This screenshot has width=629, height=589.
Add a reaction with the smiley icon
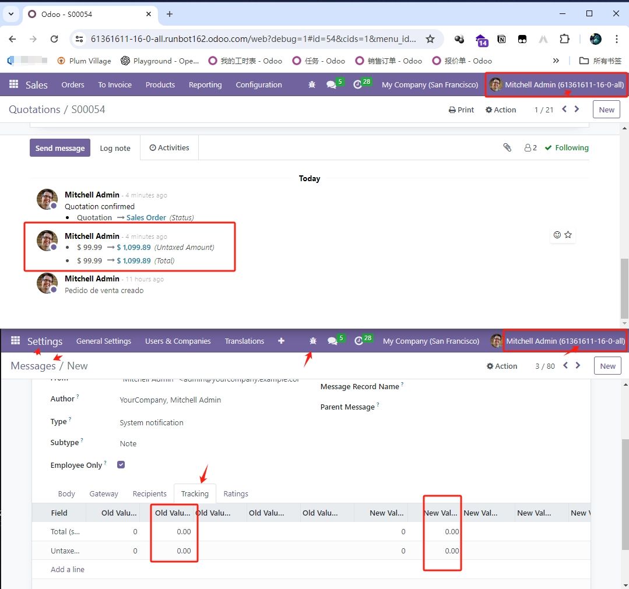(x=557, y=235)
